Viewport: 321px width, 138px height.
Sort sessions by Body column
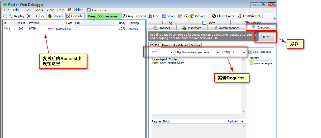[120, 23]
